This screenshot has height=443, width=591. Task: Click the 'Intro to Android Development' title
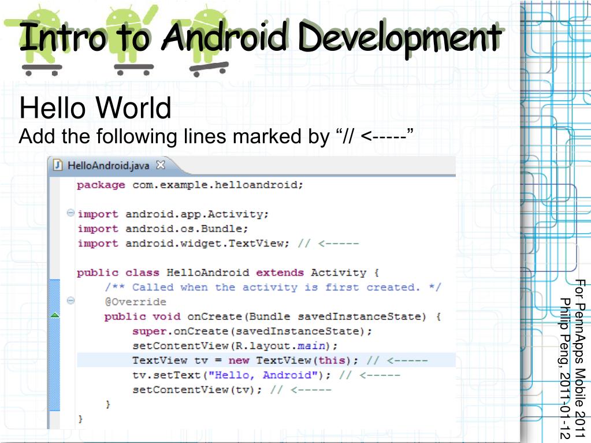(x=261, y=38)
